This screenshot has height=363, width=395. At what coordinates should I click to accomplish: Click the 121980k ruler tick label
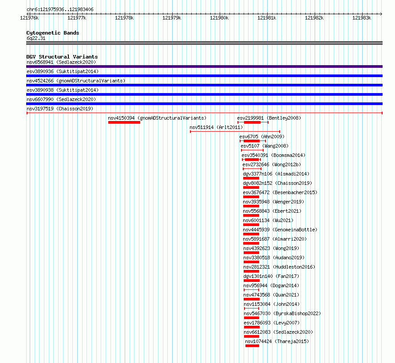(x=219, y=18)
